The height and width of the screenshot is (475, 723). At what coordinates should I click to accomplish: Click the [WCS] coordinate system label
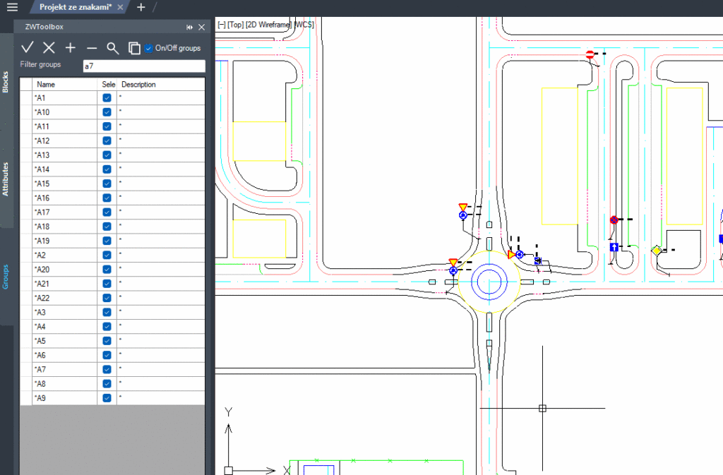tap(304, 25)
